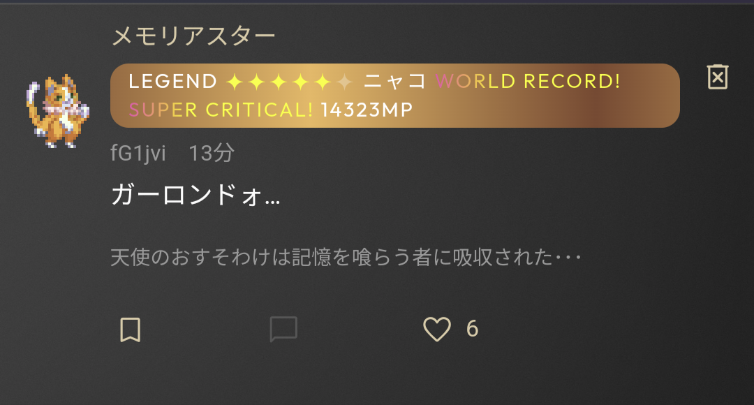Open the メモリアスター title
This screenshot has height=405, width=754.
click(x=193, y=36)
